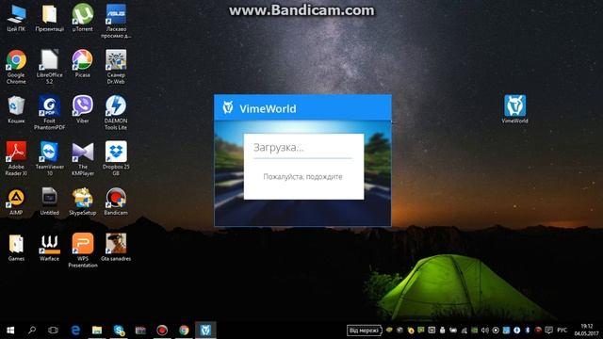Open the Action Center notification icon
The height and width of the screenshot is (339, 603).
tap(549, 331)
